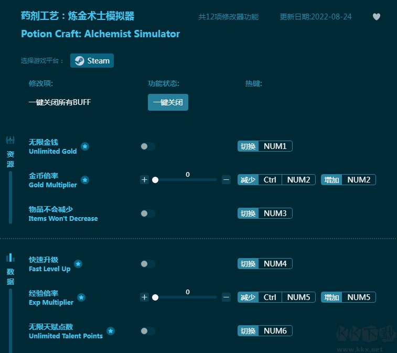Click the Exp Multiplier slider handle

tap(155, 297)
